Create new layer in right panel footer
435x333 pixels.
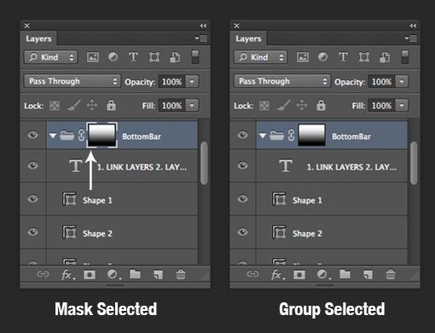click(x=368, y=274)
